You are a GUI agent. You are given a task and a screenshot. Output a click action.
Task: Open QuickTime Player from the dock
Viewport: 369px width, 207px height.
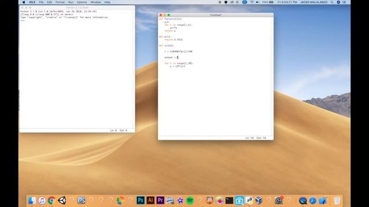pyautogui.click(x=303, y=201)
